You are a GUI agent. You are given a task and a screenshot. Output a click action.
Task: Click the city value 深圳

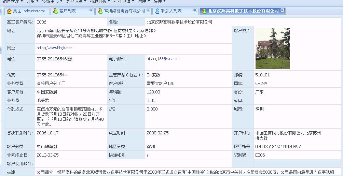(259, 109)
